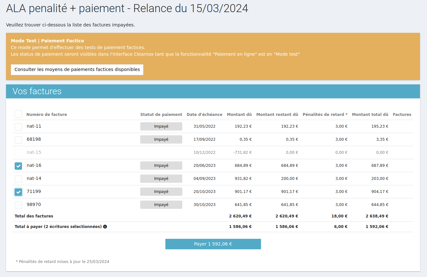Click Impayé status for invoice 68198
Screen dimensions: 427x277
[161, 139]
